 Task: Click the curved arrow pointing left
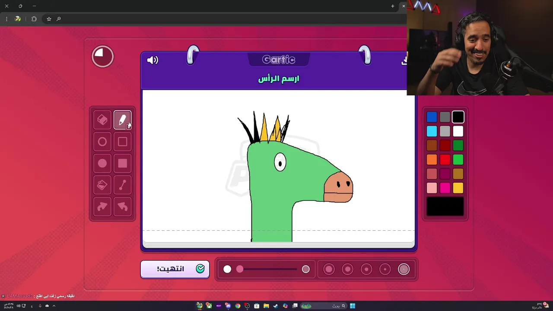[123, 206]
